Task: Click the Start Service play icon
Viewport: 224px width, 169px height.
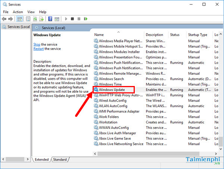Action: [x=66, y=19]
